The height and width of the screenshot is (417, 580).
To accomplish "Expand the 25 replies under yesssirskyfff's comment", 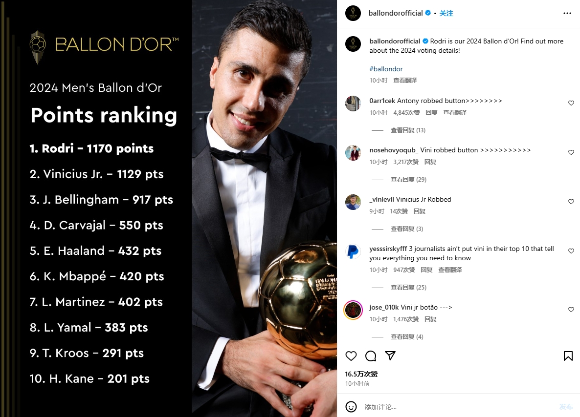I will coord(408,288).
